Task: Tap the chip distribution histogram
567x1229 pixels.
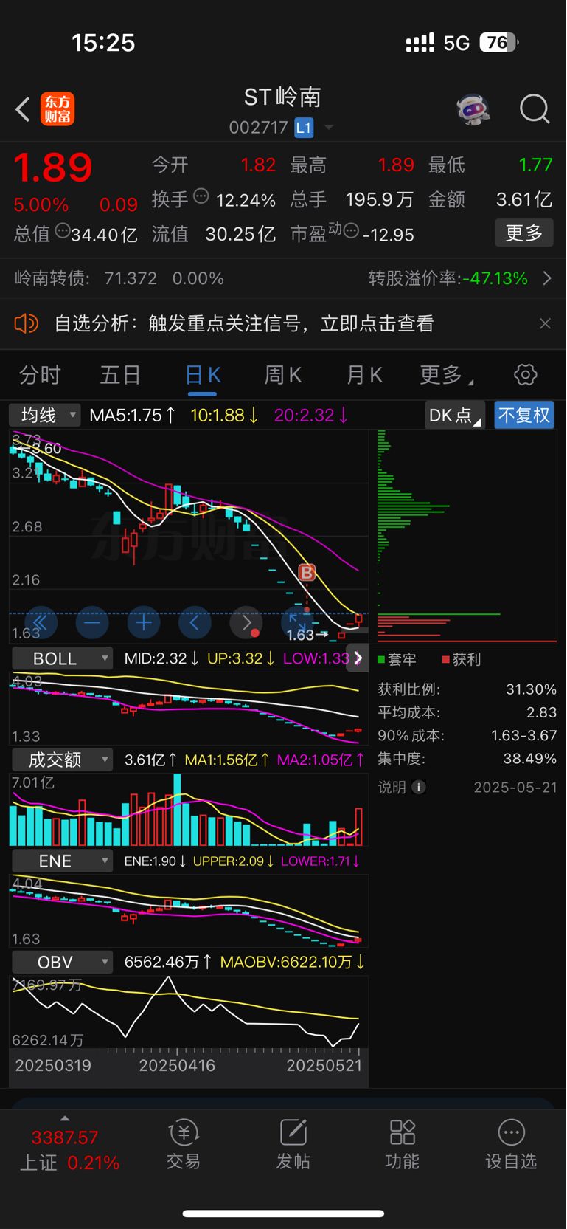Action: (466, 535)
